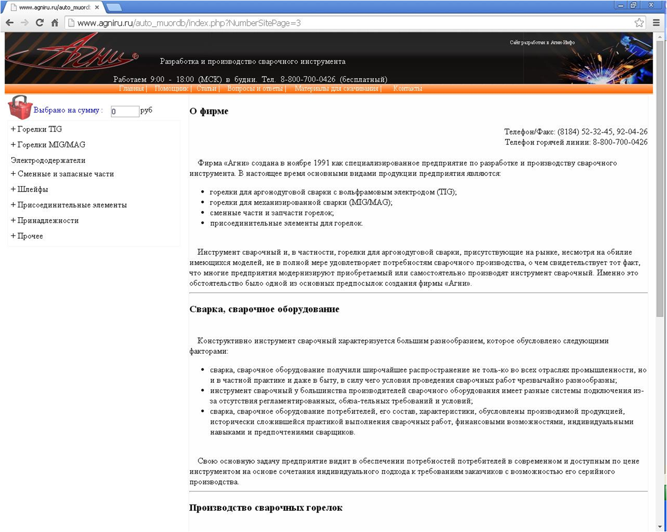667x532 pixels.
Task: Click the Телефон/Факс contact line
Action: [576, 132]
